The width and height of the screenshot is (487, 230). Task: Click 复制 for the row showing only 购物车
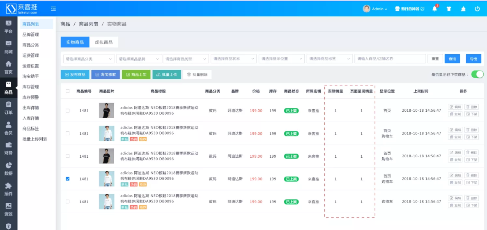tap(455, 205)
